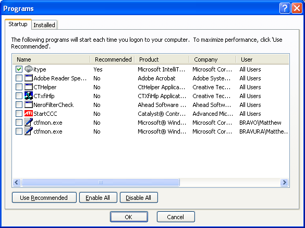
Task: Click the title bar help question mark
Action: click(285, 8)
